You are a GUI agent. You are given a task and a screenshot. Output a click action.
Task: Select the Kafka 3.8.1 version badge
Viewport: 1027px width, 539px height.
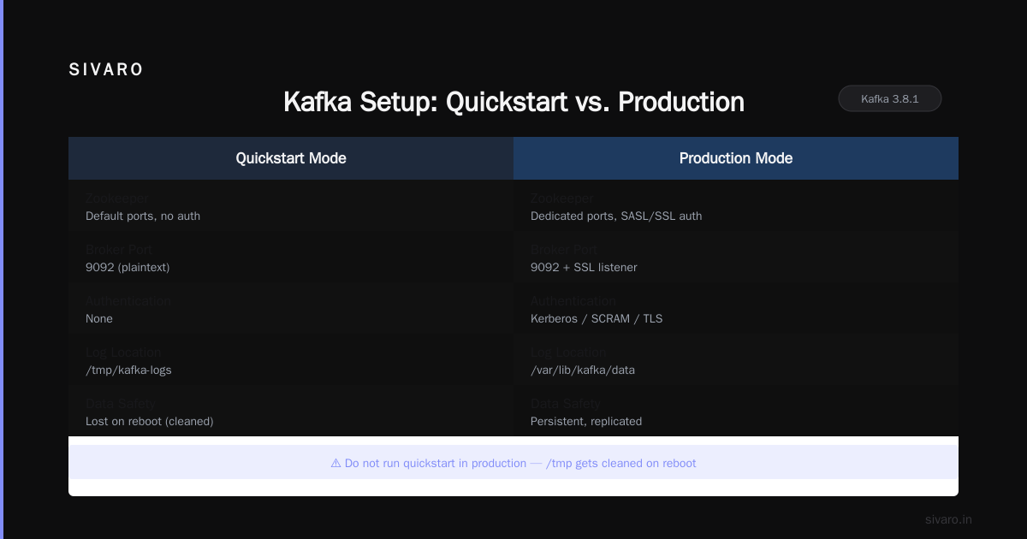[x=890, y=98]
